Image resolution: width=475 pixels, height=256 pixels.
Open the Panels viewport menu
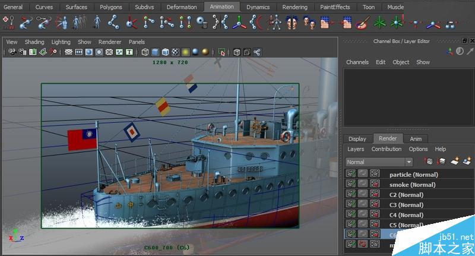click(137, 42)
